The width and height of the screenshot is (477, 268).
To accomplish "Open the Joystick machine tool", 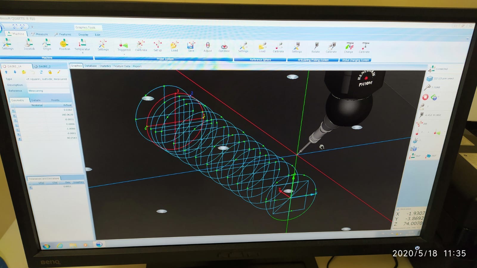I will click(x=29, y=45).
